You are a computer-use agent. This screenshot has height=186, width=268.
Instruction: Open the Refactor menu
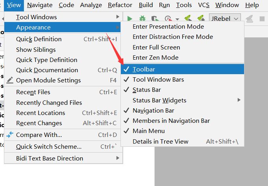point(120,5)
